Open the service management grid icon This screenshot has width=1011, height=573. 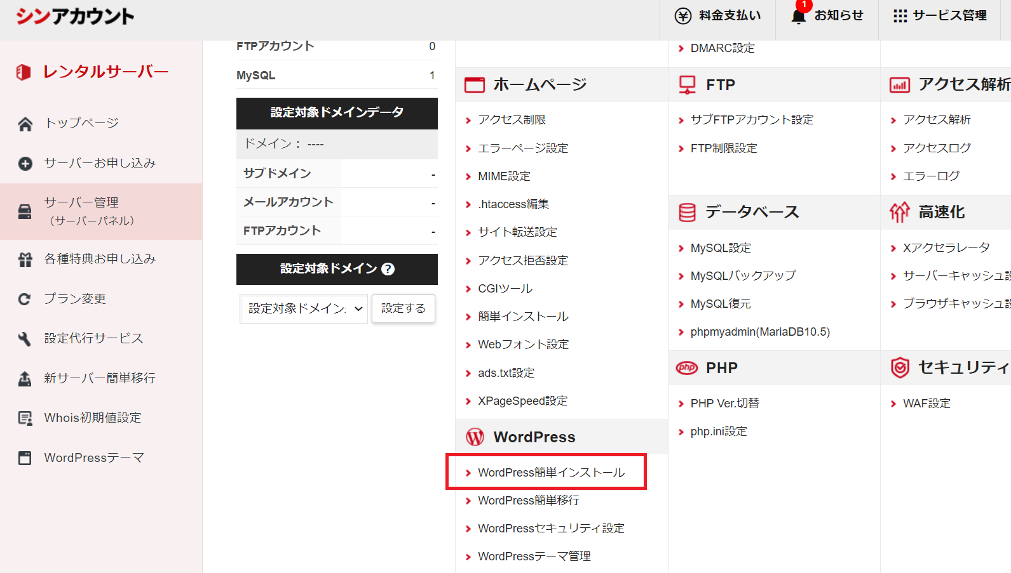click(900, 16)
